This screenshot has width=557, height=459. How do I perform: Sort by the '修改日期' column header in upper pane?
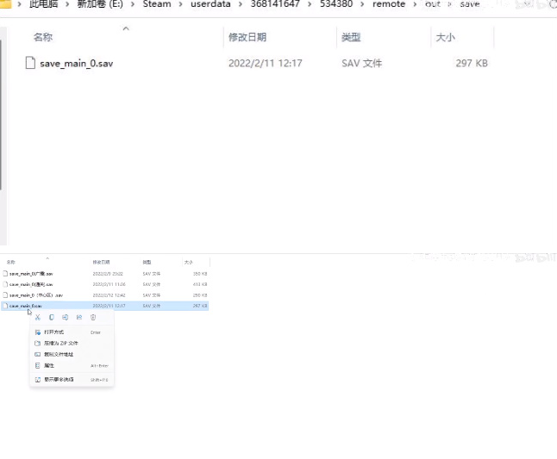point(247,38)
